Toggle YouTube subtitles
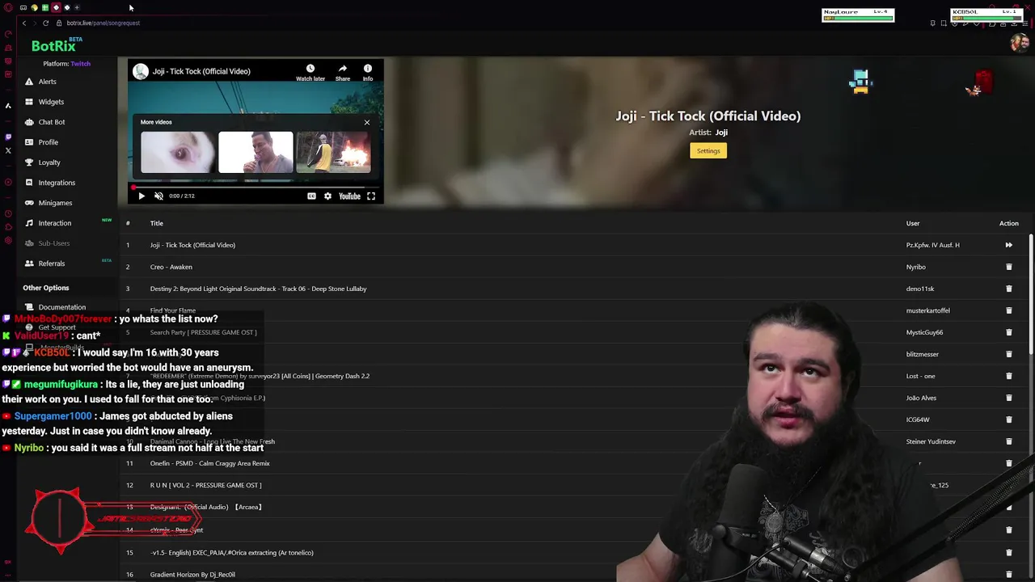The width and height of the screenshot is (1035, 582). click(x=311, y=196)
